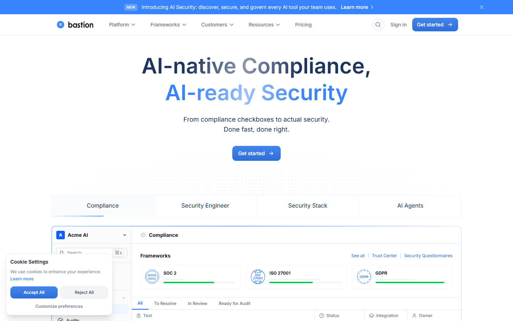Viewport: 513px width, 321px height.
Task: Click the bastion logo
Action: [75, 25]
